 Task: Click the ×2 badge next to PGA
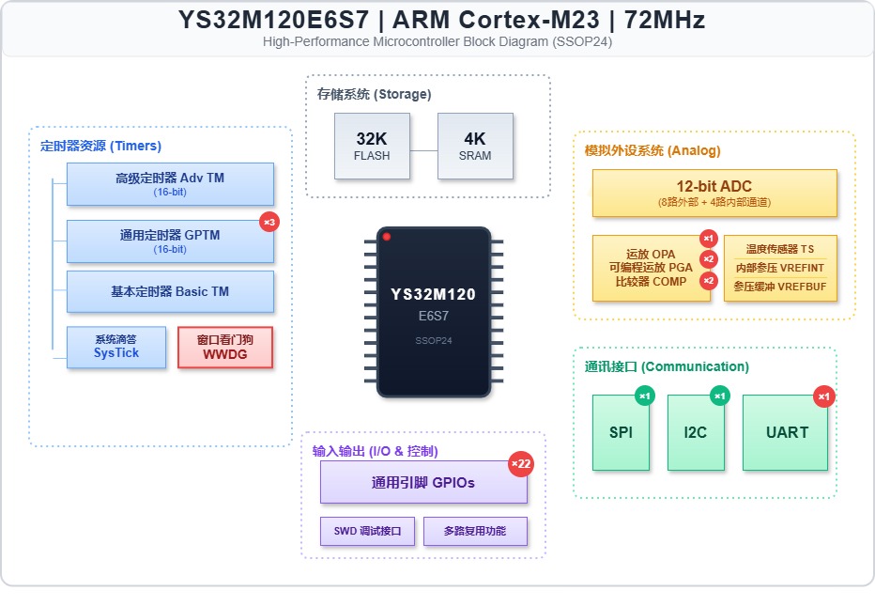709,259
